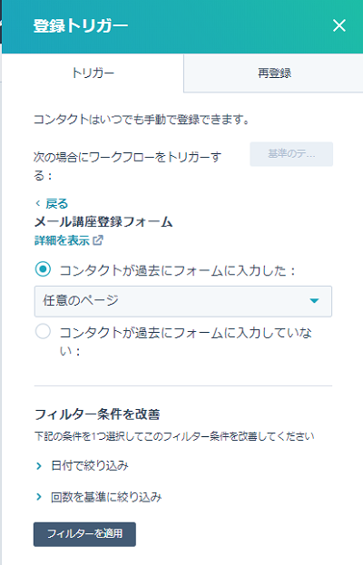The image size is (363, 565).
Task: Click the 戻る link
Action: tap(56, 203)
